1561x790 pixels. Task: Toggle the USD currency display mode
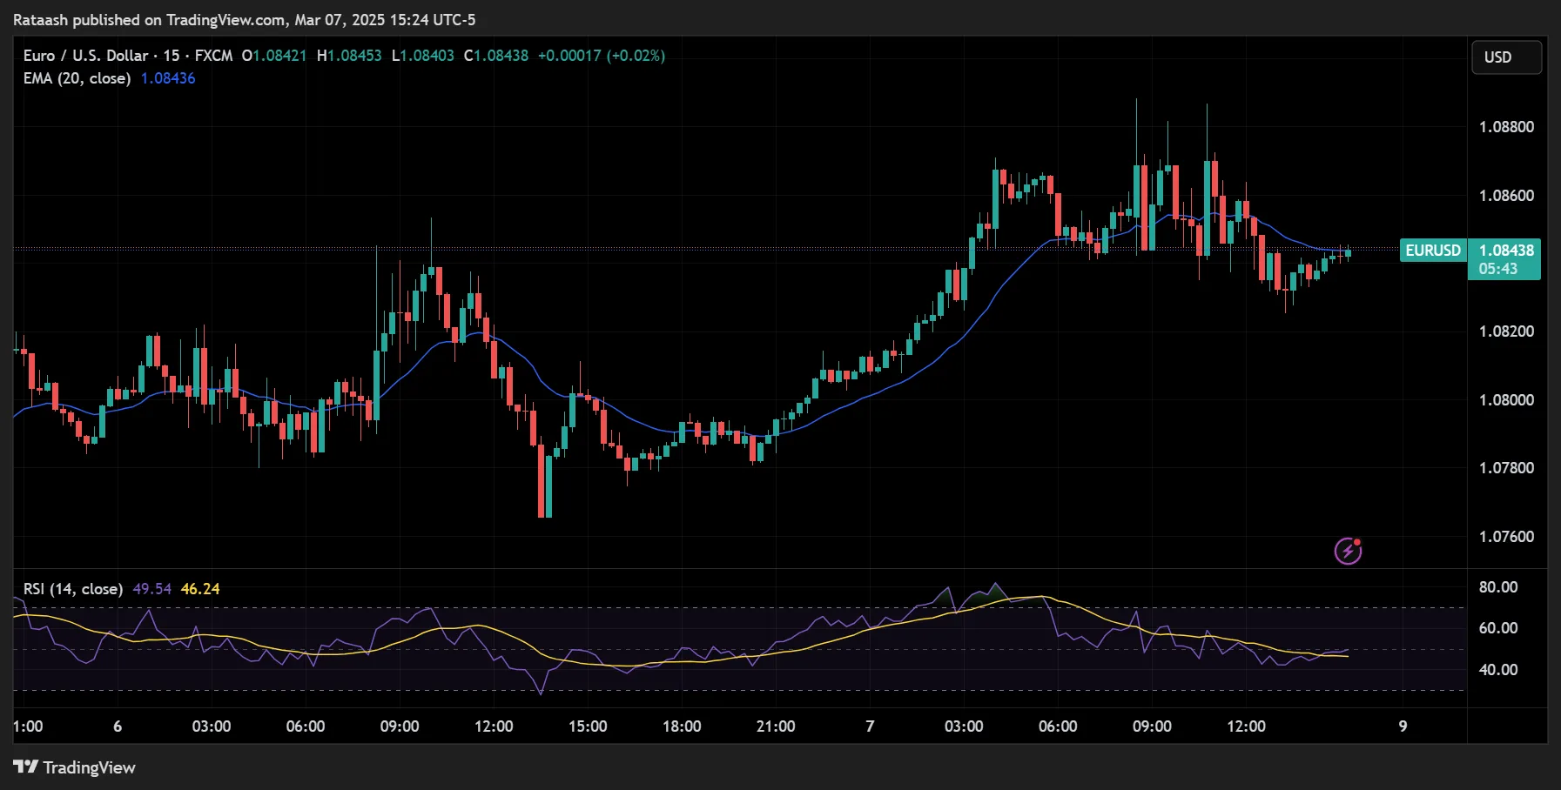point(1506,57)
